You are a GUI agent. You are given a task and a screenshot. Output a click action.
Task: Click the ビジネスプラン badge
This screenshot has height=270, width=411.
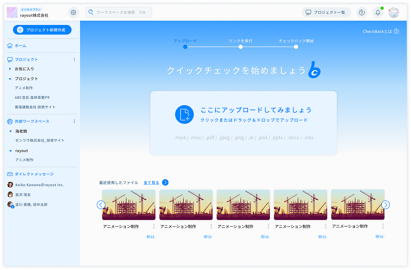[31, 9]
